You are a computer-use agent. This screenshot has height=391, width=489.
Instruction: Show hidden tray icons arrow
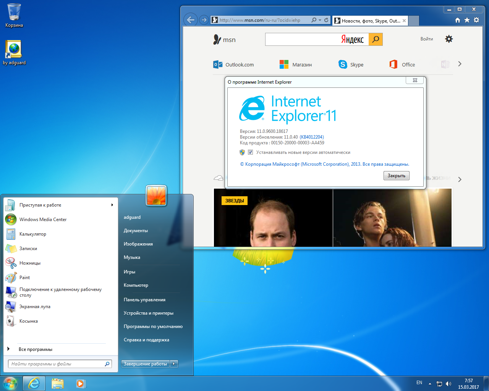430,384
